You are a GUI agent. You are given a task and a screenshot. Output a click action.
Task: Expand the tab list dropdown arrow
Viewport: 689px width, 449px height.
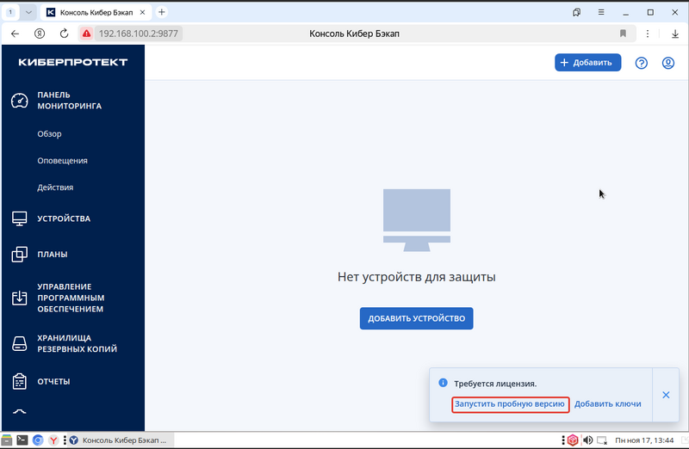tap(28, 12)
